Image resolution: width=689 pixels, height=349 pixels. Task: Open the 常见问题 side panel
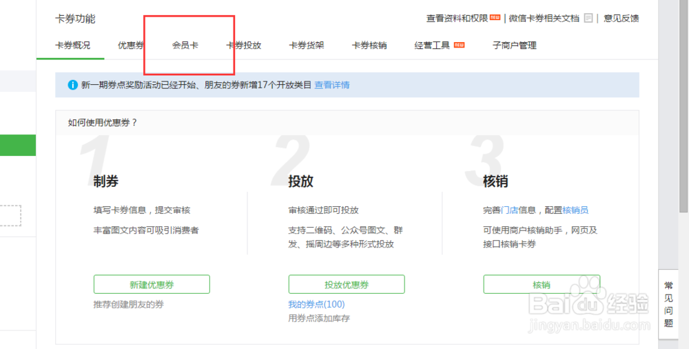click(x=668, y=304)
